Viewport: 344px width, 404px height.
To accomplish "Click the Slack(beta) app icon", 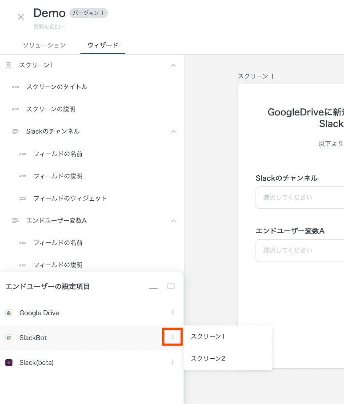I will pyautogui.click(x=9, y=363).
